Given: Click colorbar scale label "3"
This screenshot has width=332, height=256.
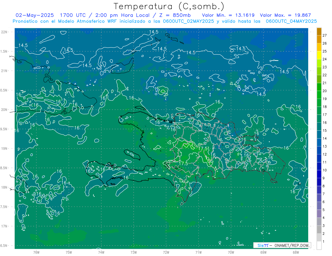Looking at the screenshot, I should [324, 226].
